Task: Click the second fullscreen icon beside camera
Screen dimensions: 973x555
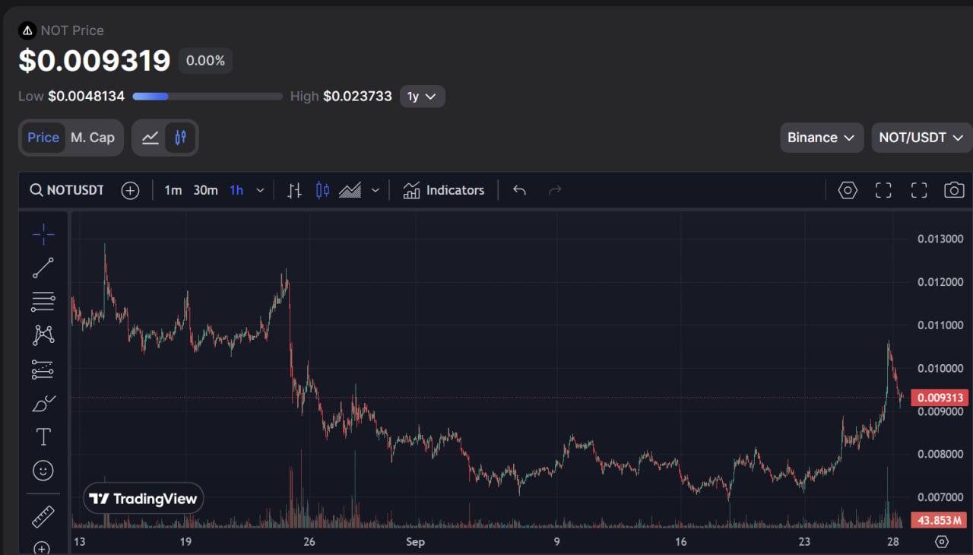Action: click(x=919, y=190)
